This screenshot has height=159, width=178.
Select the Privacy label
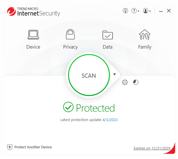click(x=70, y=47)
